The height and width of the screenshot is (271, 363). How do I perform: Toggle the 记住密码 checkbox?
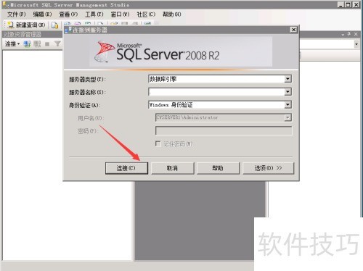coord(158,143)
